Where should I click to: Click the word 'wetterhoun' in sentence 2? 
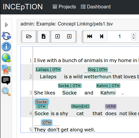pyautogui.click(x=97, y=77)
